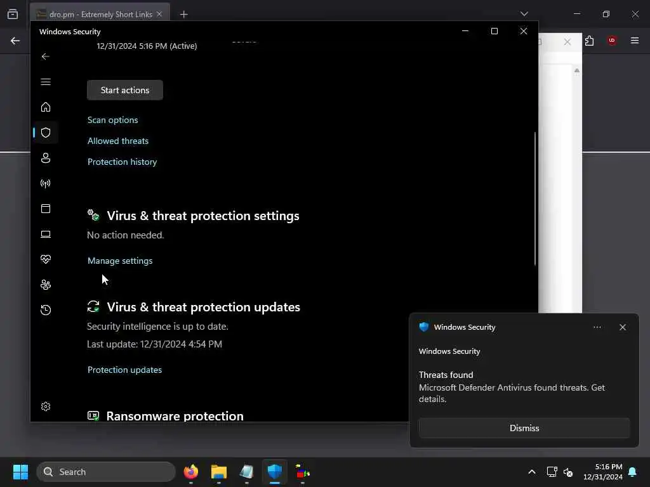This screenshot has height=487, width=650.
Task: Open the Scan options link
Action: pyautogui.click(x=113, y=120)
